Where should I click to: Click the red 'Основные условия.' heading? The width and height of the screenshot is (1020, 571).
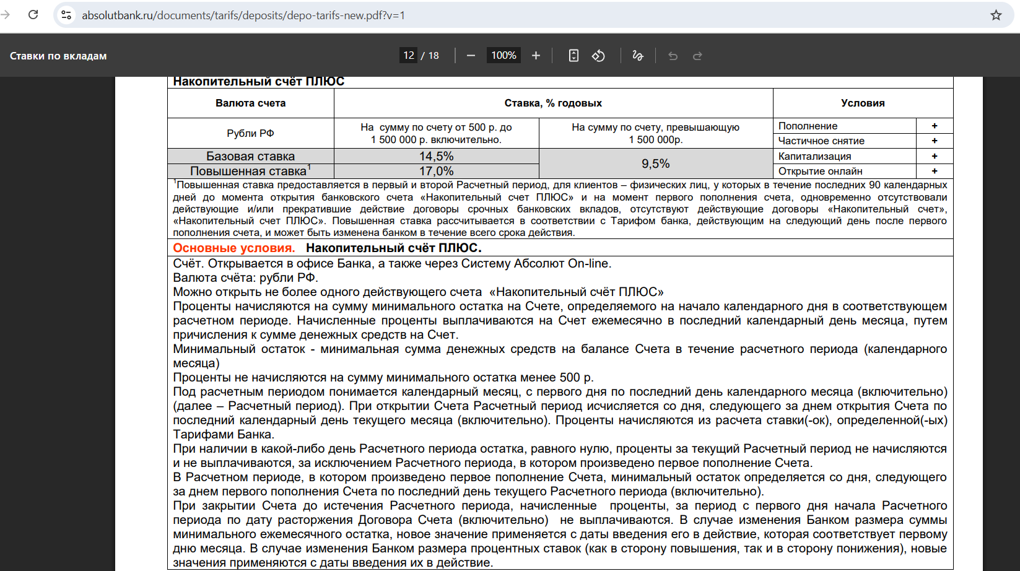click(x=234, y=248)
